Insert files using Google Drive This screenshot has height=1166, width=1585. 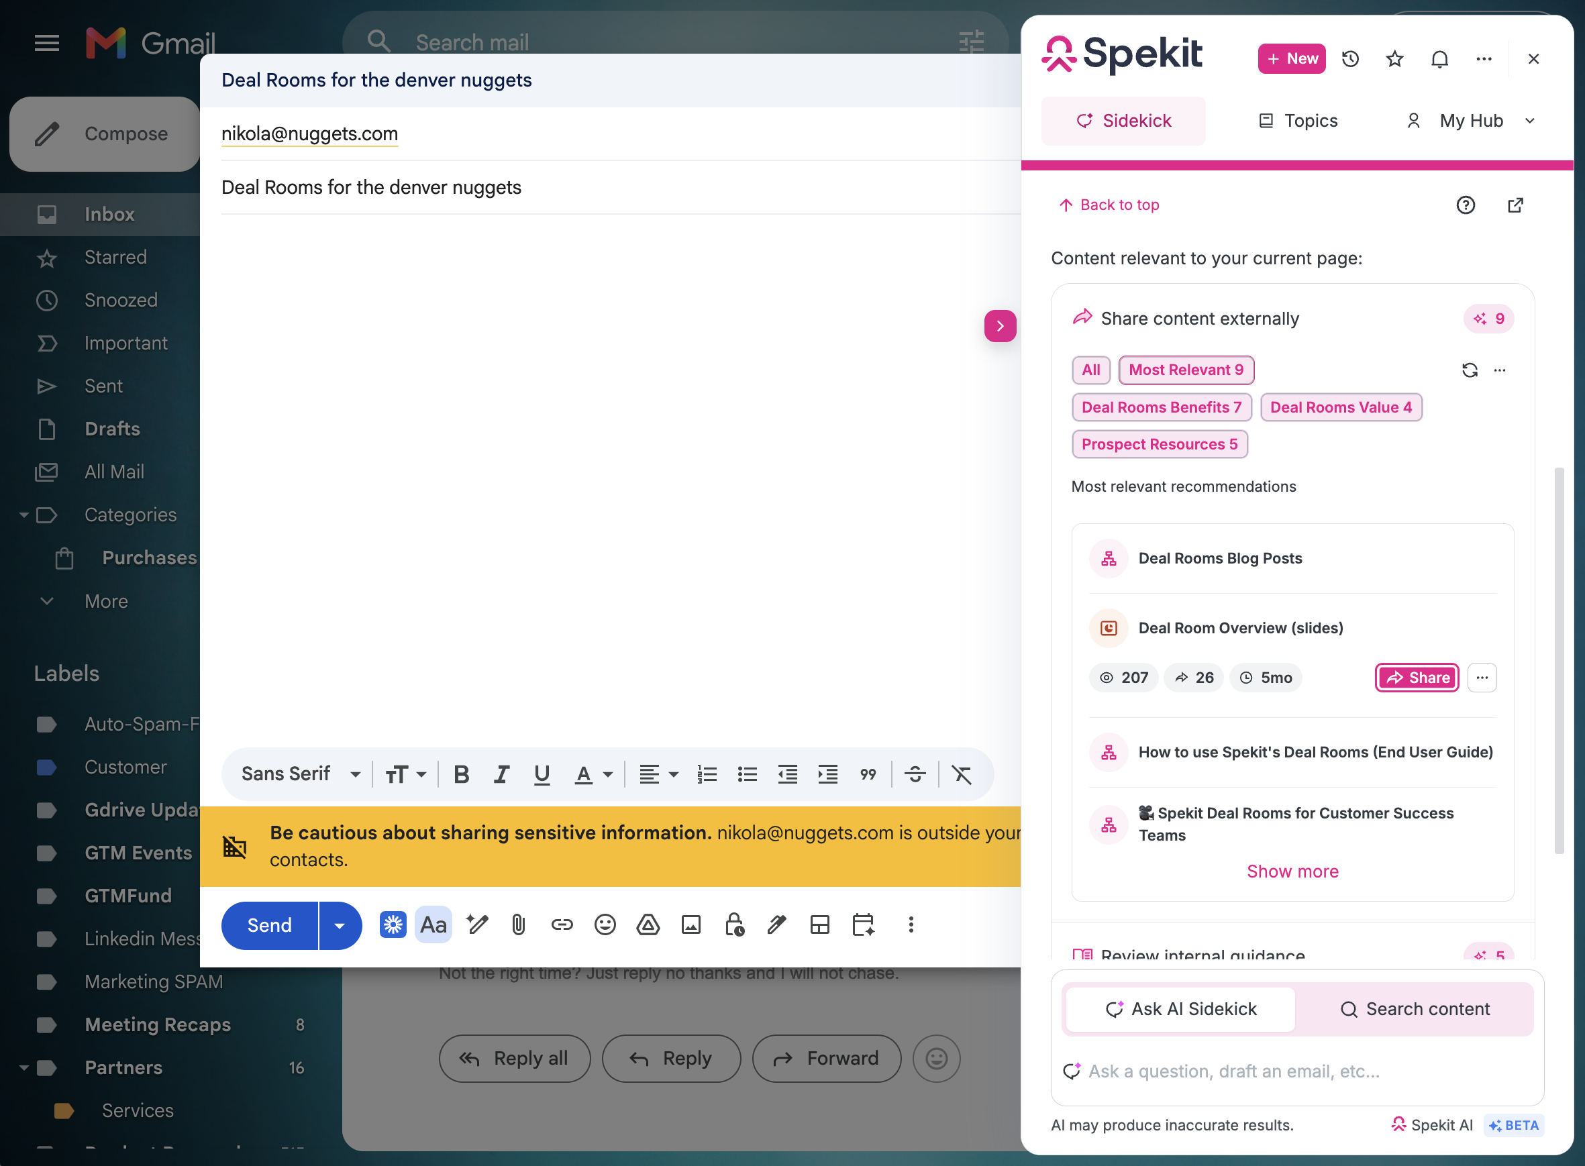648,924
